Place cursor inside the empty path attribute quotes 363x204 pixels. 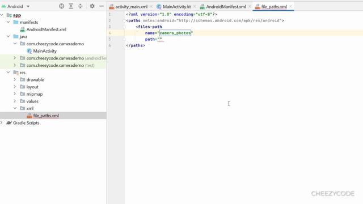(160, 39)
